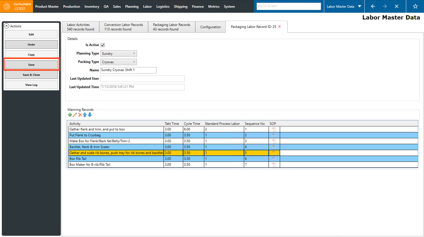The width and height of the screenshot is (424, 237).
Task: Move record up with blue up arrow
Action: pyautogui.click(x=85, y=115)
